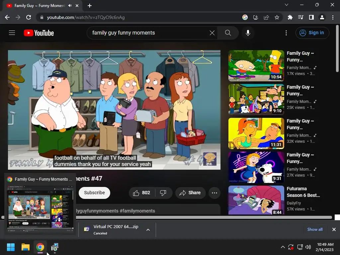Open the title of the 25K views video
Image resolution: width=340 pixels, height=255 pixels.
300,90
